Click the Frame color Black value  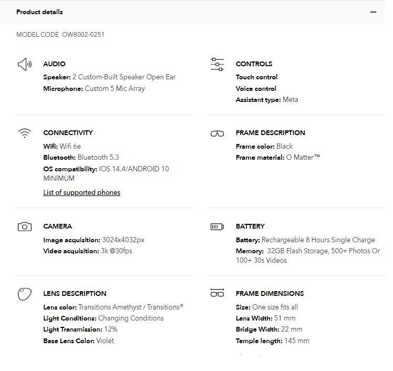[284, 147]
